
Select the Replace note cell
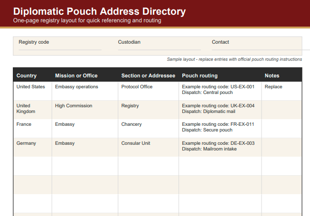click(282, 91)
